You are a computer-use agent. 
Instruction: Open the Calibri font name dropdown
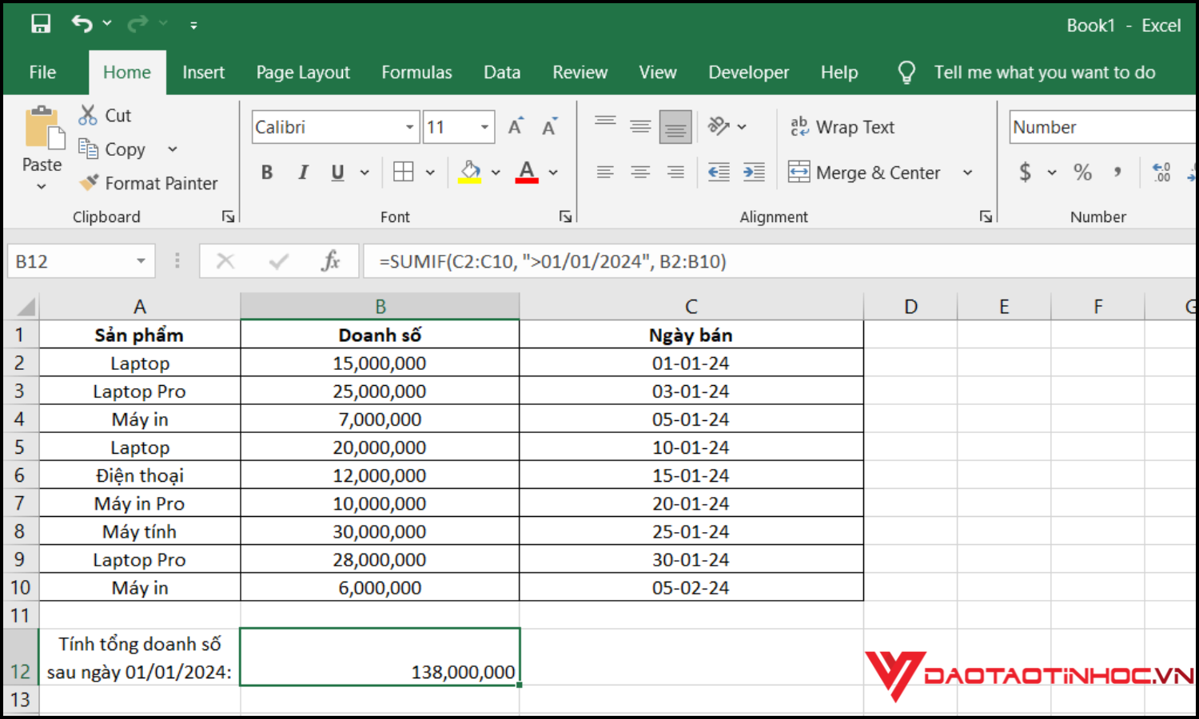(x=409, y=127)
